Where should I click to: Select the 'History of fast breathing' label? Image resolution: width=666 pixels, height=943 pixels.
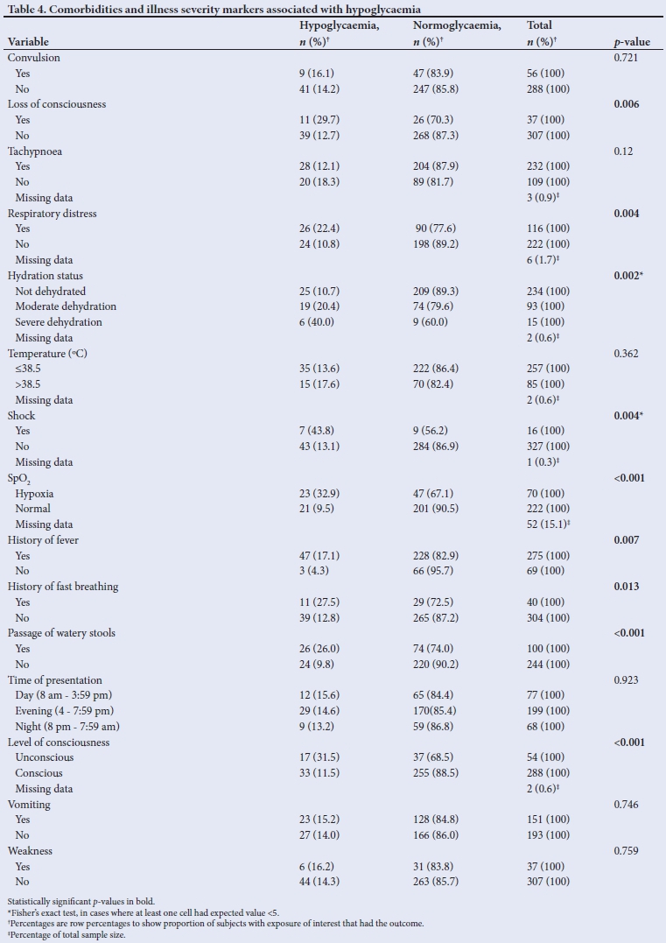click(63, 587)
